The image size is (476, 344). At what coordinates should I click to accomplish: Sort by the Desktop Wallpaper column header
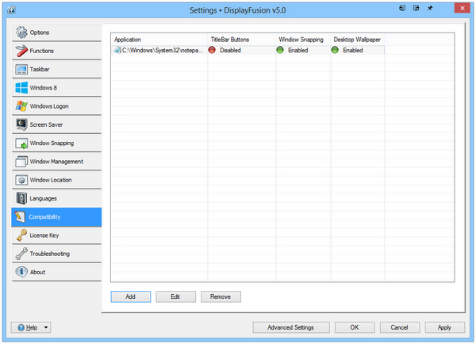(x=357, y=40)
